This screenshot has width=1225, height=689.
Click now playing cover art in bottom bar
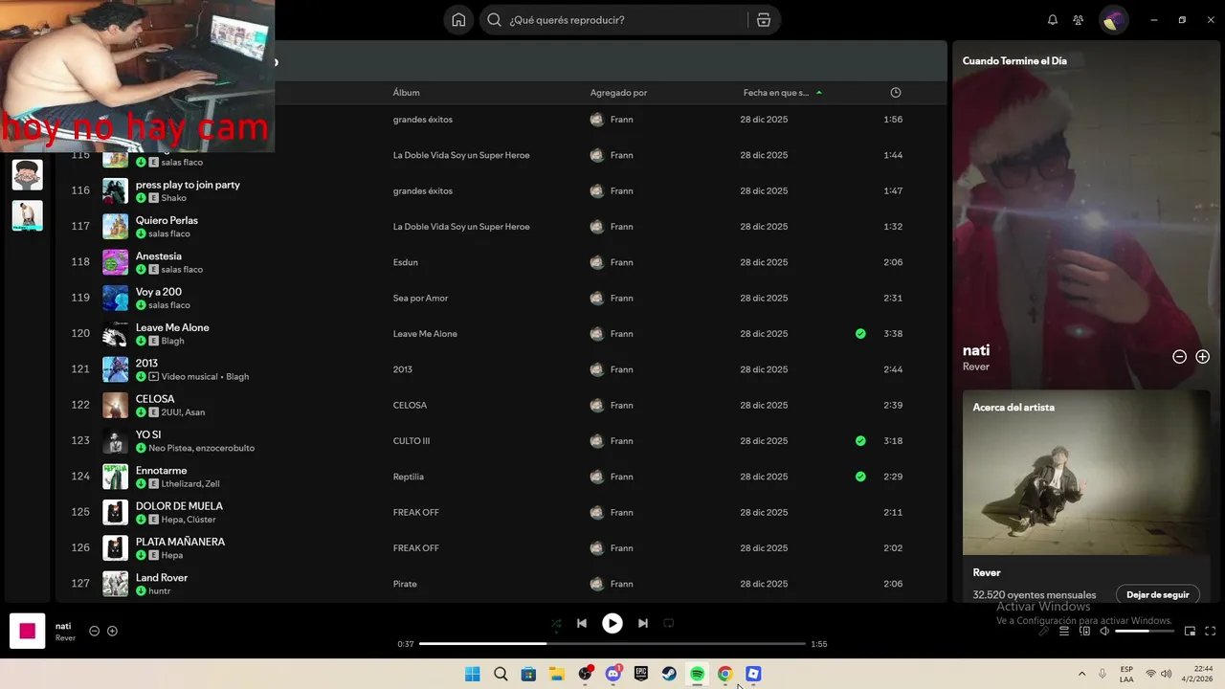point(28,631)
